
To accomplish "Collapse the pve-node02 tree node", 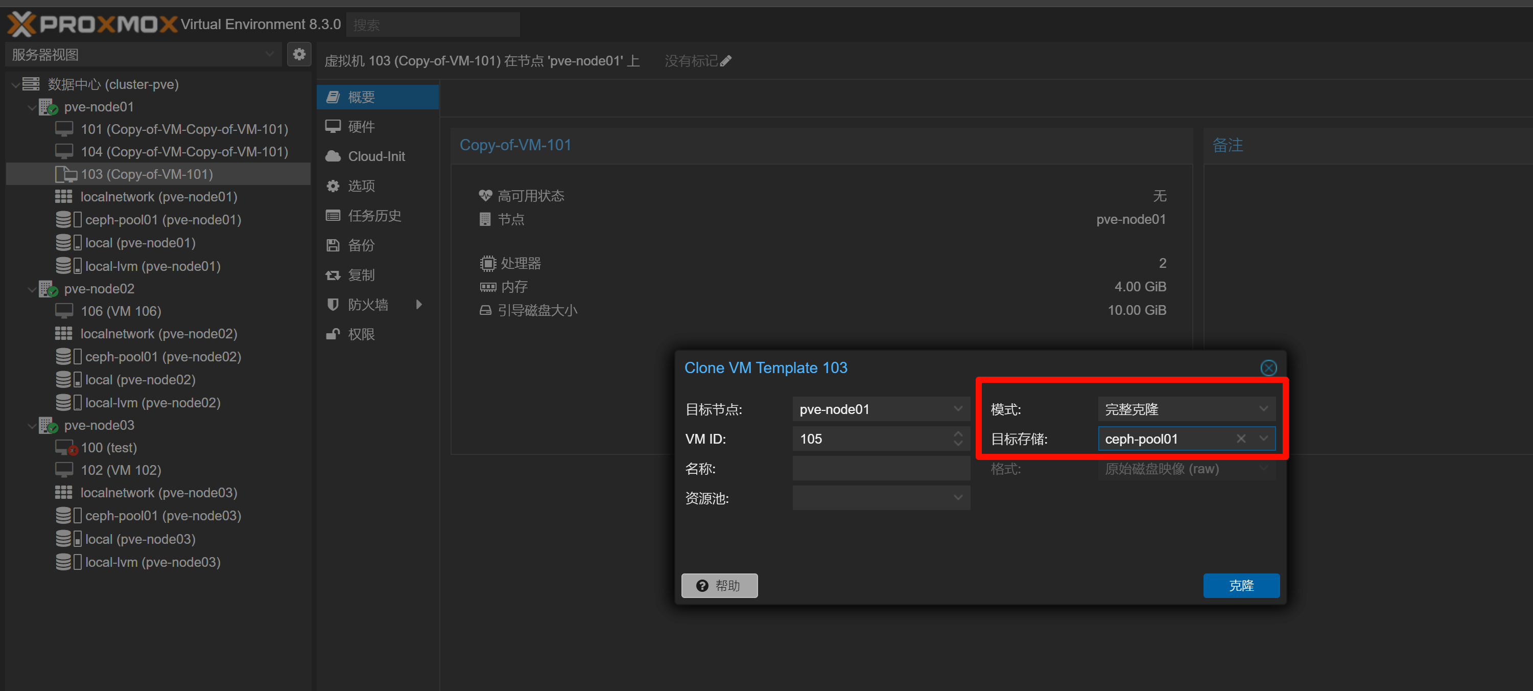I will 32,289.
